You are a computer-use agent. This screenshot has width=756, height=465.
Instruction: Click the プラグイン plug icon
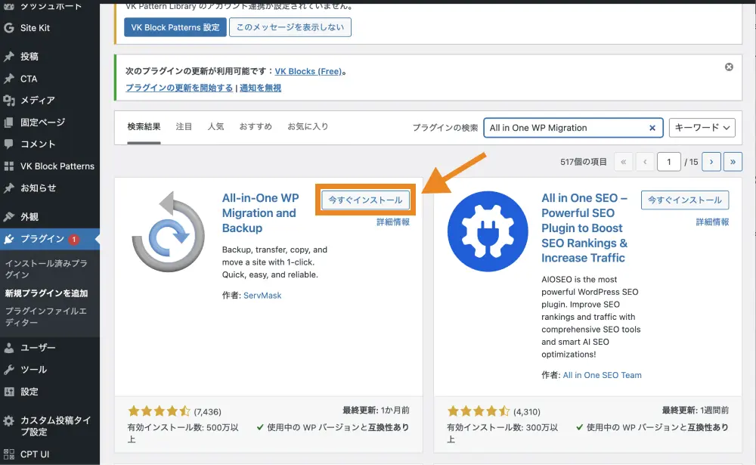(x=9, y=239)
